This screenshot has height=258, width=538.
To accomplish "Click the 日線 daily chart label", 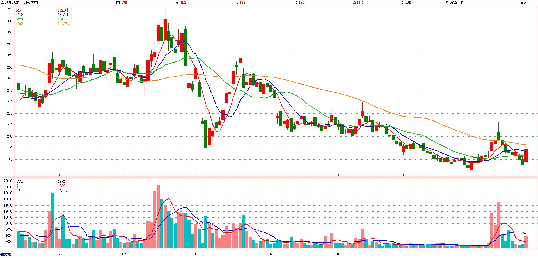I will [x=524, y=3].
